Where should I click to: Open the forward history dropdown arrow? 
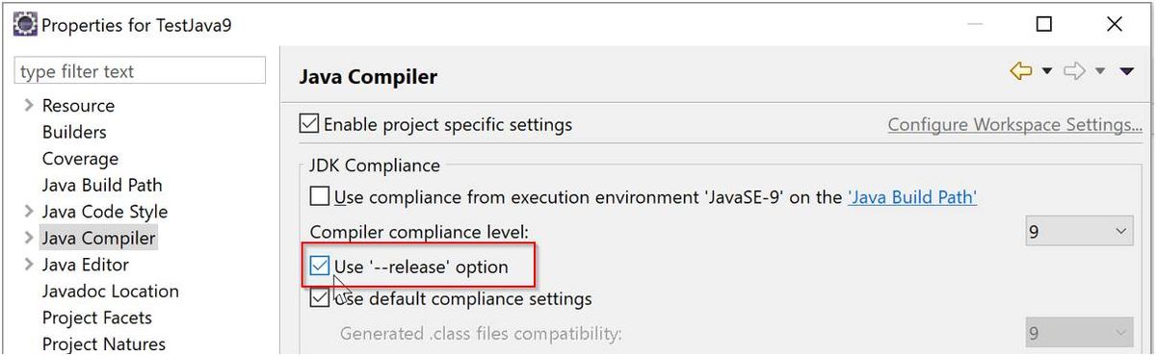click(x=1100, y=72)
